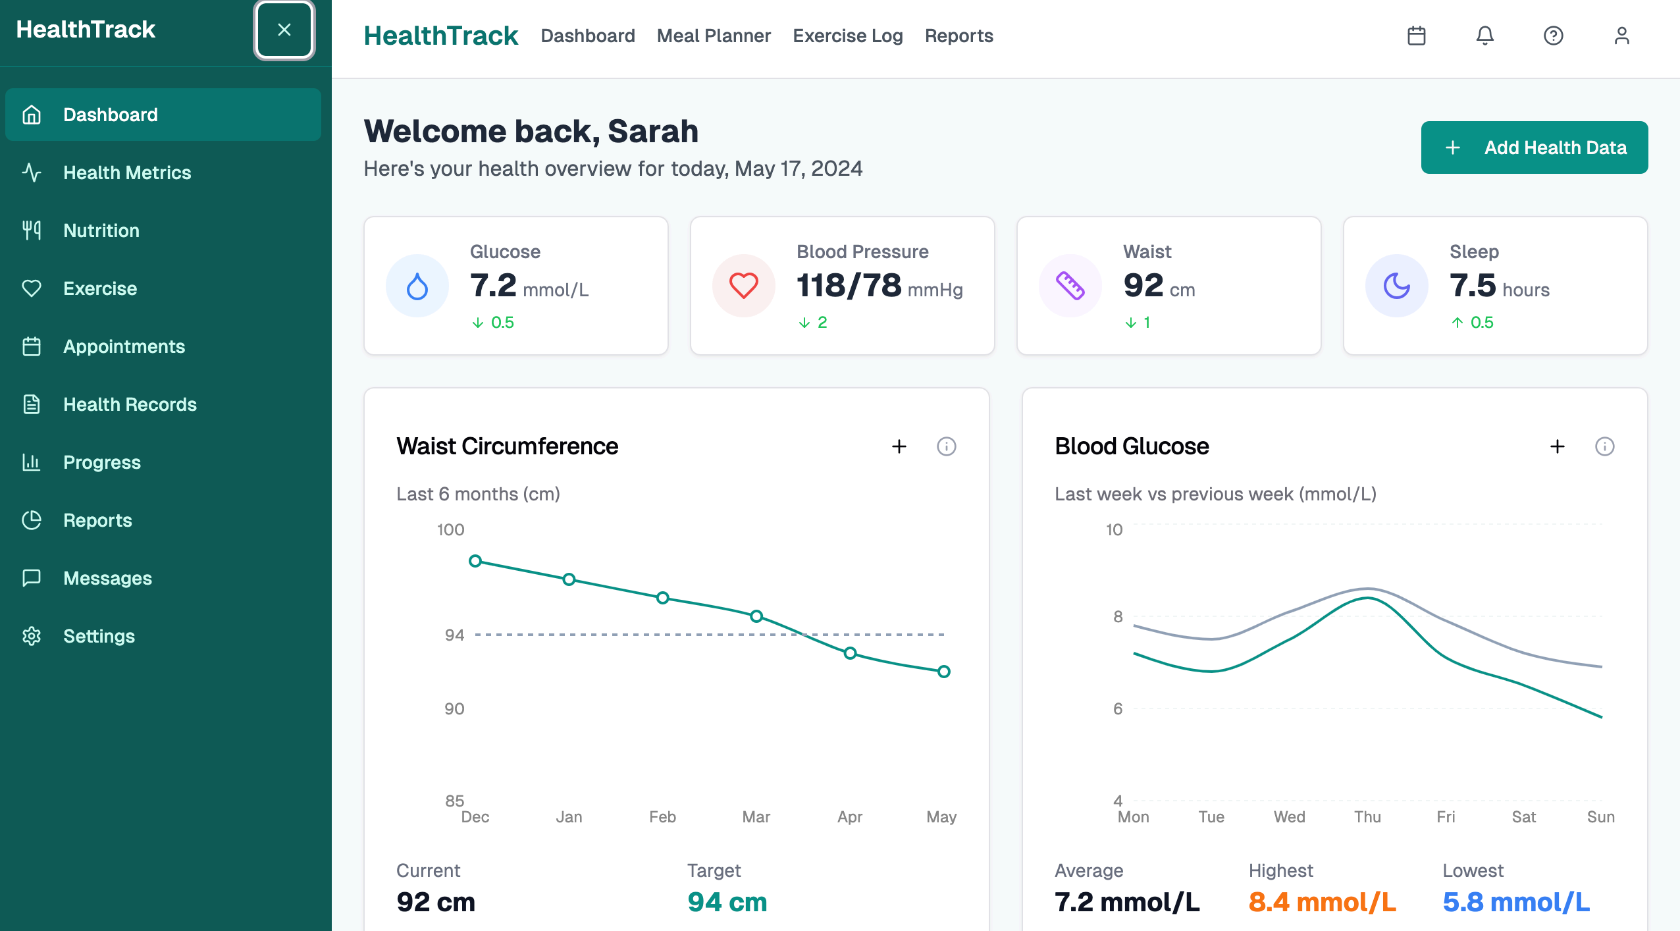Close the sidebar with the X button
Image resolution: width=1680 pixels, height=931 pixels.
tap(284, 30)
